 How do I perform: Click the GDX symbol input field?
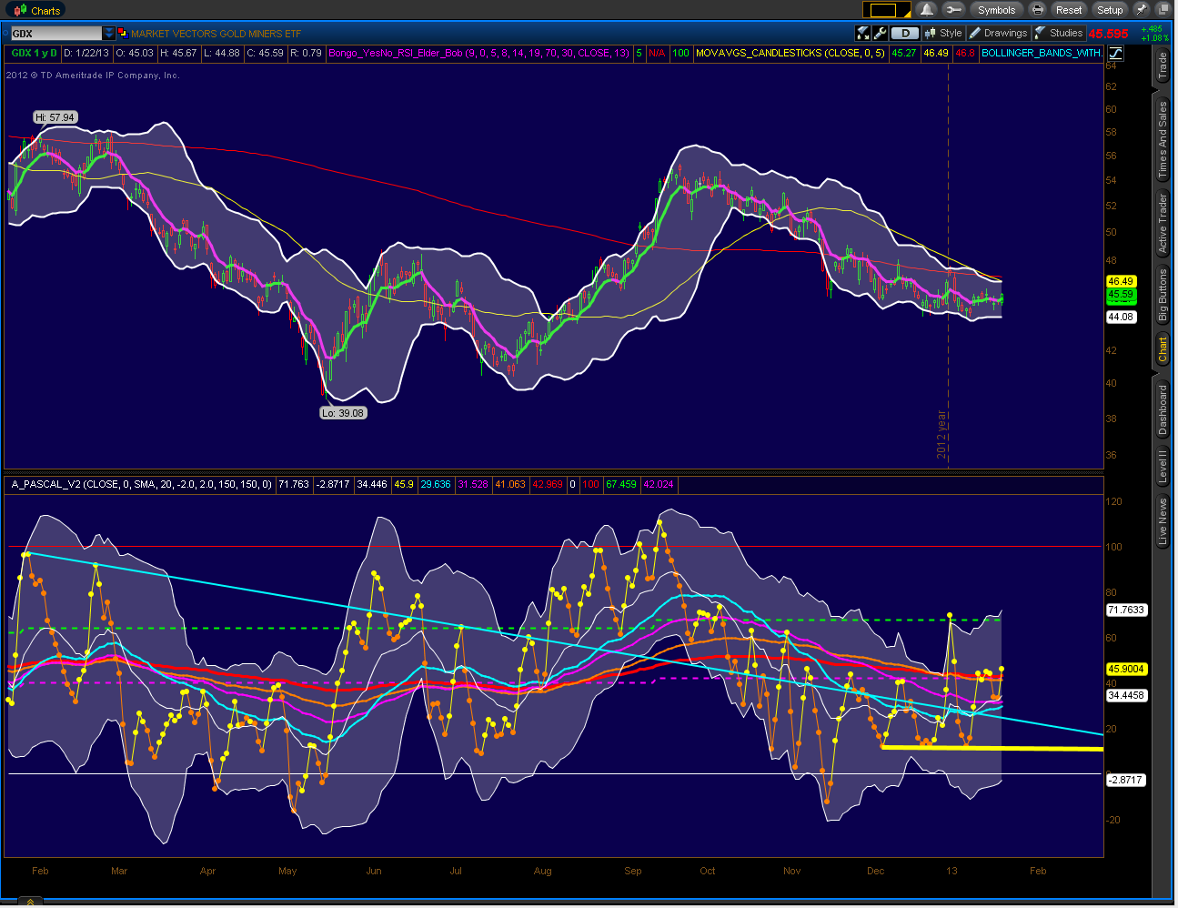[x=55, y=34]
